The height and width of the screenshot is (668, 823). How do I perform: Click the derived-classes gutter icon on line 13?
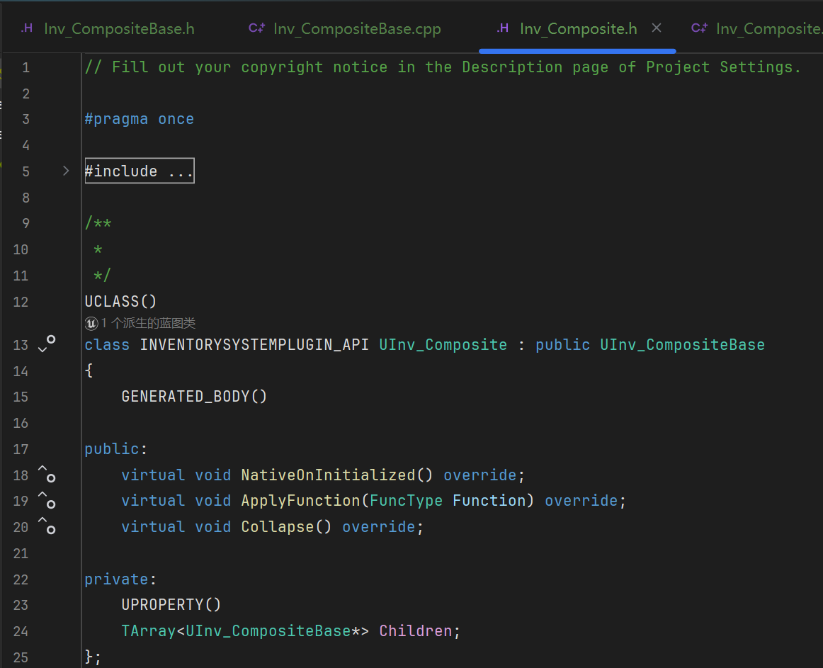[47, 344]
